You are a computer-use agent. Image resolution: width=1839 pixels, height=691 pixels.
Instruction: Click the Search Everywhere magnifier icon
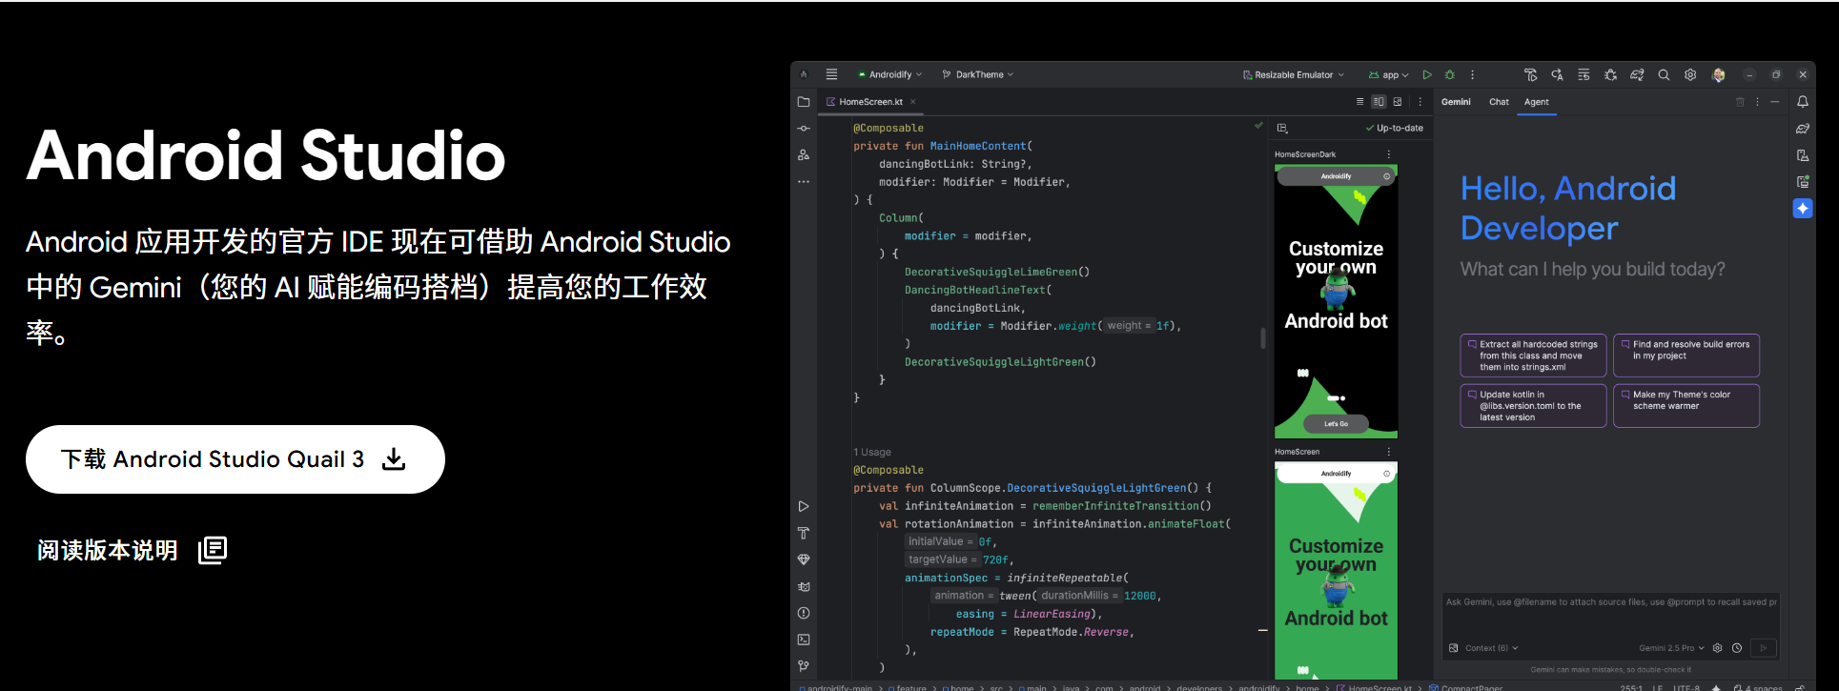click(1664, 74)
